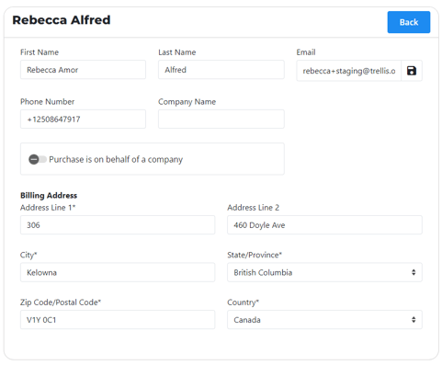Screen dimensions: 442x365
Task: Click the empty Company Name field
Action: coord(221,120)
